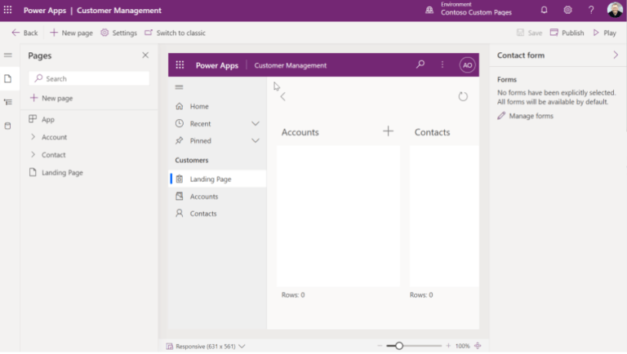Click New page in the Pages panel
Viewport: 627px width, 354px height.
click(51, 98)
